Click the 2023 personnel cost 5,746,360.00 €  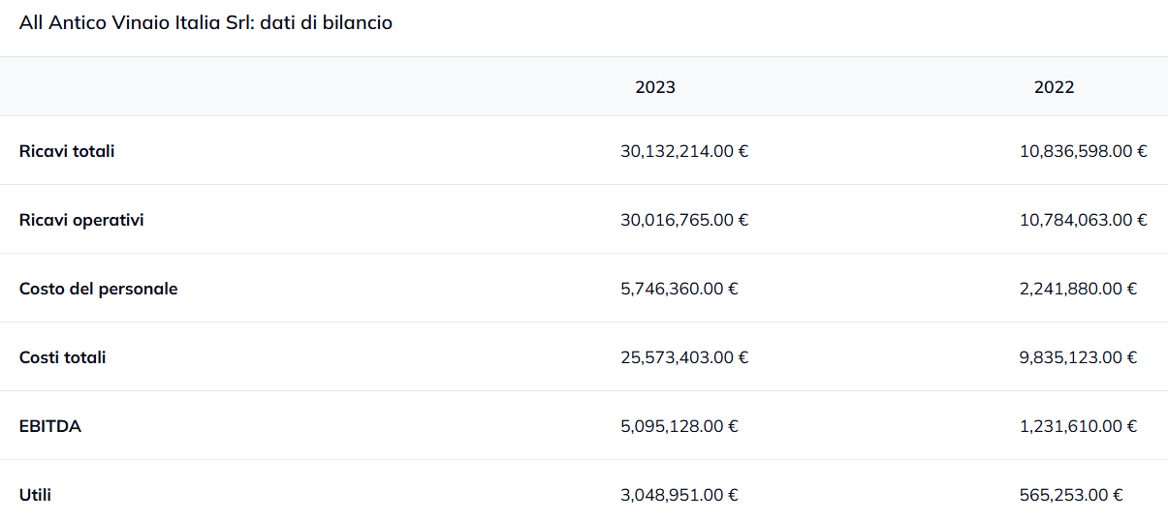679,289
